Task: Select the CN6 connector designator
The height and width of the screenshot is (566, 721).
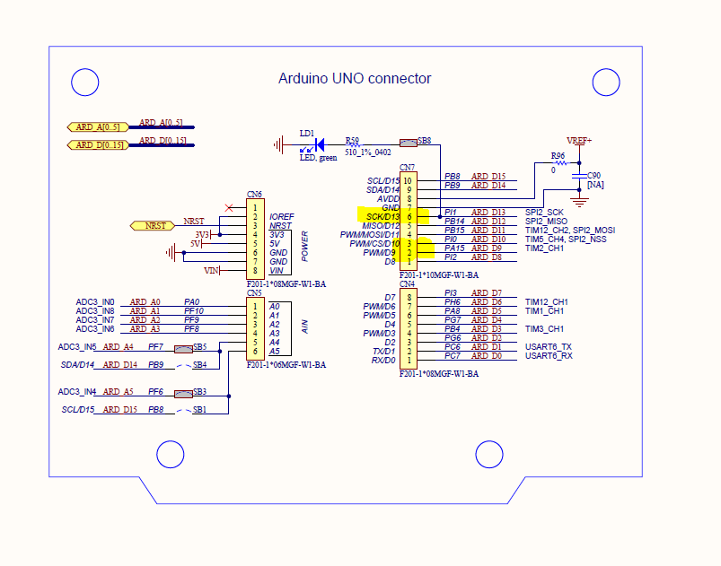Action: (254, 195)
